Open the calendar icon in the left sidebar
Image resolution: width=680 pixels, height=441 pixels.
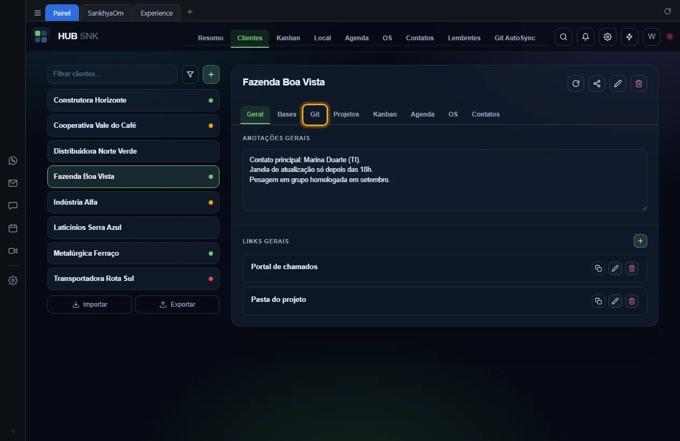(13, 228)
